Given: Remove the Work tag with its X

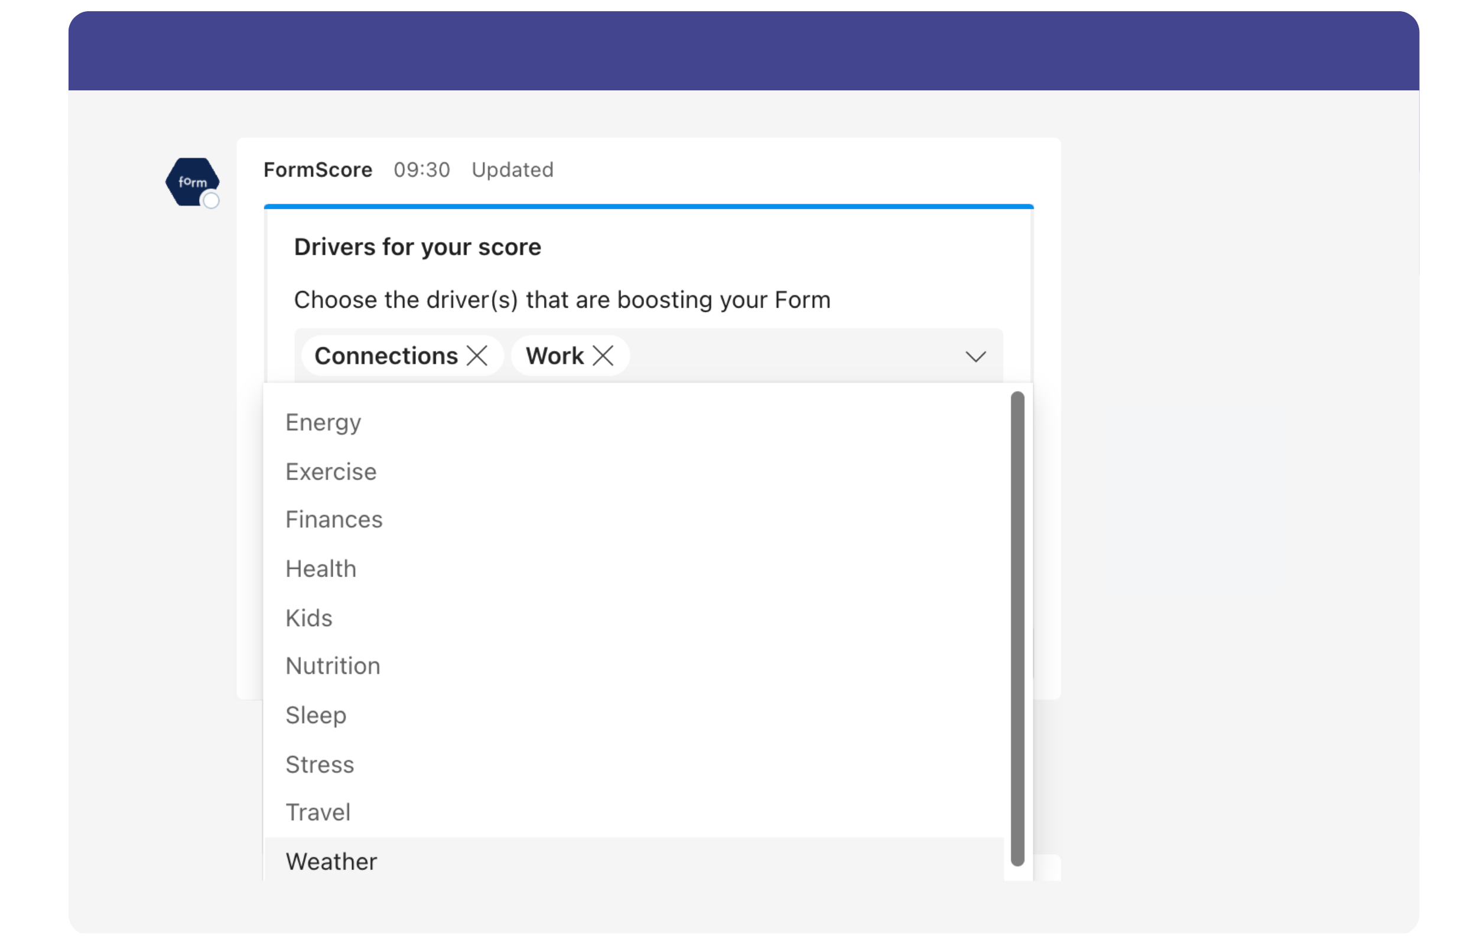Looking at the screenshot, I should pyautogui.click(x=603, y=356).
